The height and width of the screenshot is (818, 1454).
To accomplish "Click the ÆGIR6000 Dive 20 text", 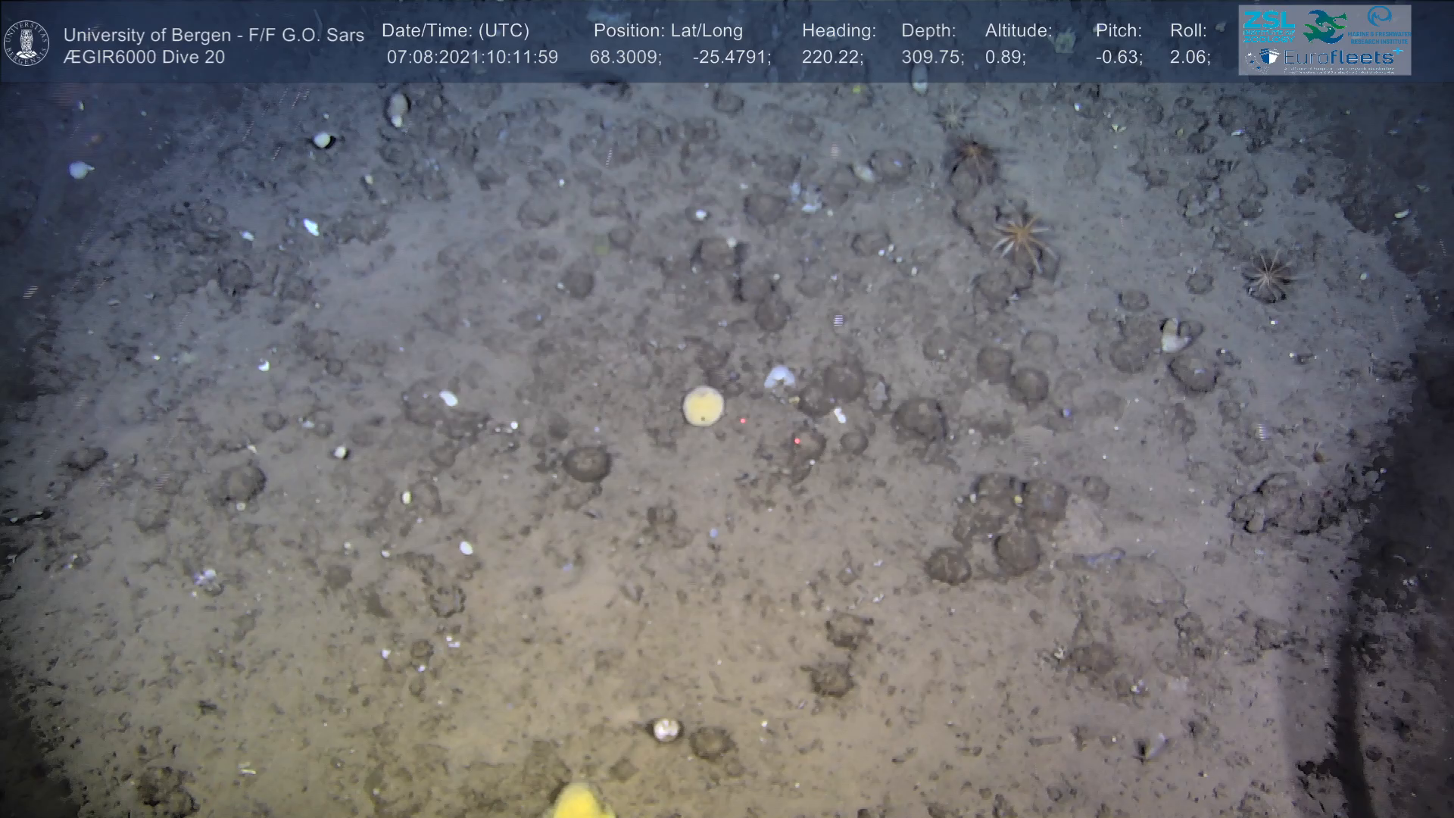I will pos(144,58).
